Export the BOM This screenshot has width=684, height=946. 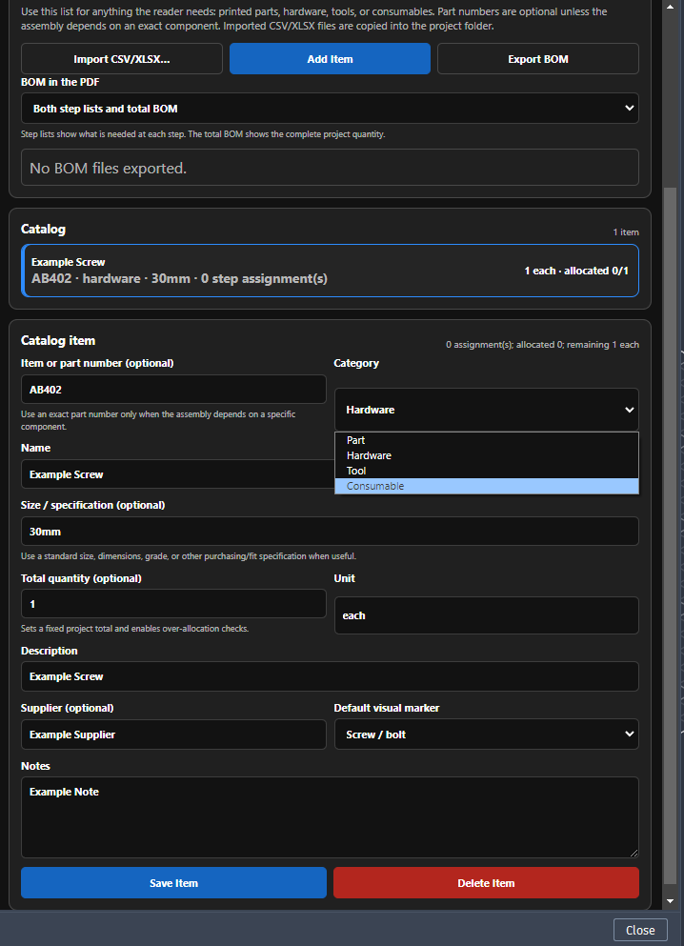tap(538, 58)
